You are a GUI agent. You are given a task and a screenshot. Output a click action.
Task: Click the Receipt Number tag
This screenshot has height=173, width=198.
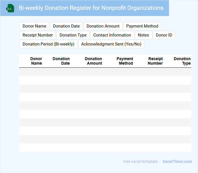coord(38,35)
